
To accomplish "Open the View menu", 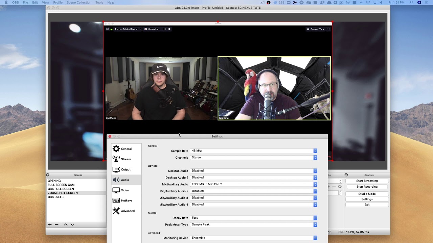I will (45, 2).
